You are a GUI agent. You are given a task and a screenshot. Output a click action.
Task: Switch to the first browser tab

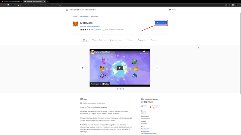[11, 2]
